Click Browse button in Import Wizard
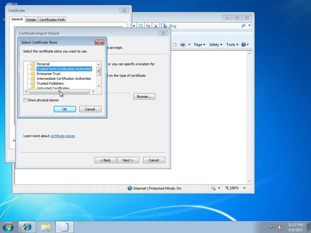The width and height of the screenshot is (311, 233). pyautogui.click(x=144, y=96)
